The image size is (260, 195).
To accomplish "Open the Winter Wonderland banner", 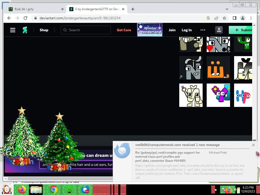I will point(150,30).
